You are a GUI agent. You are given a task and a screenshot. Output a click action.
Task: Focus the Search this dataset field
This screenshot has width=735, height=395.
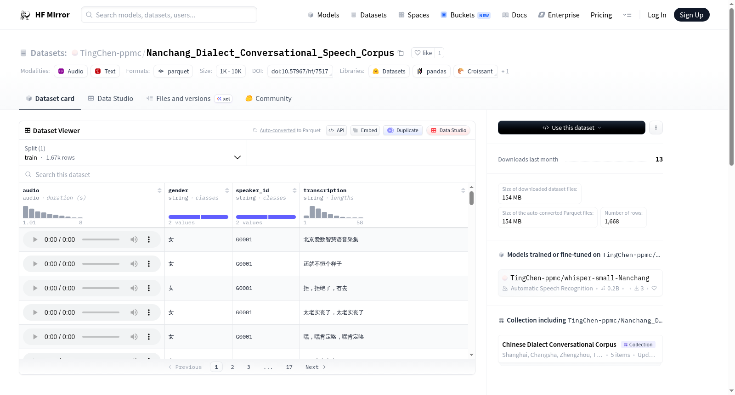pyautogui.click(x=247, y=175)
